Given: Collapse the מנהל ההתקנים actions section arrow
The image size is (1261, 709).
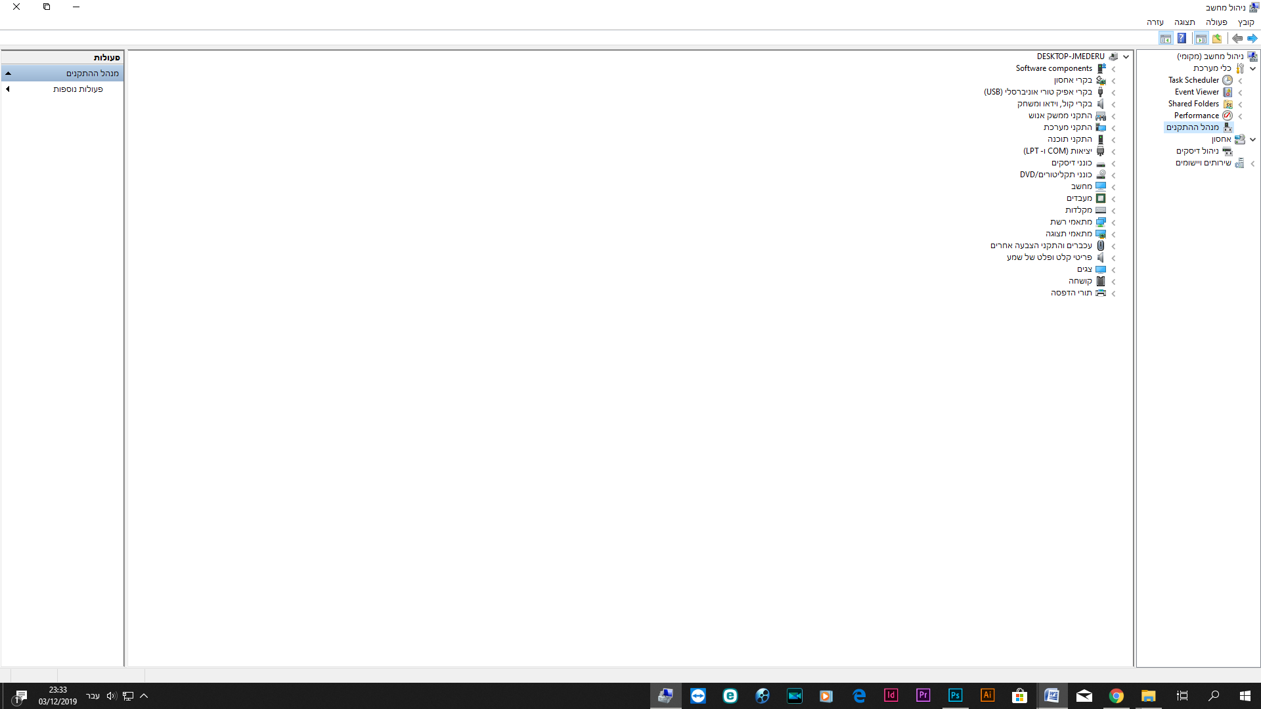Looking at the screenshot, I should (x=9, y=74).
